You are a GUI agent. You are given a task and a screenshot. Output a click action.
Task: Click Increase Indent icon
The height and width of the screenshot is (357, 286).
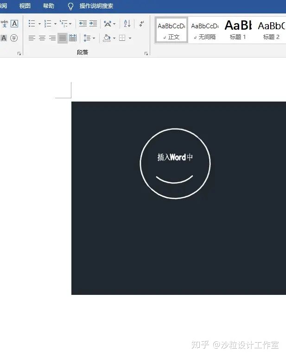click(x=93, y=24)
